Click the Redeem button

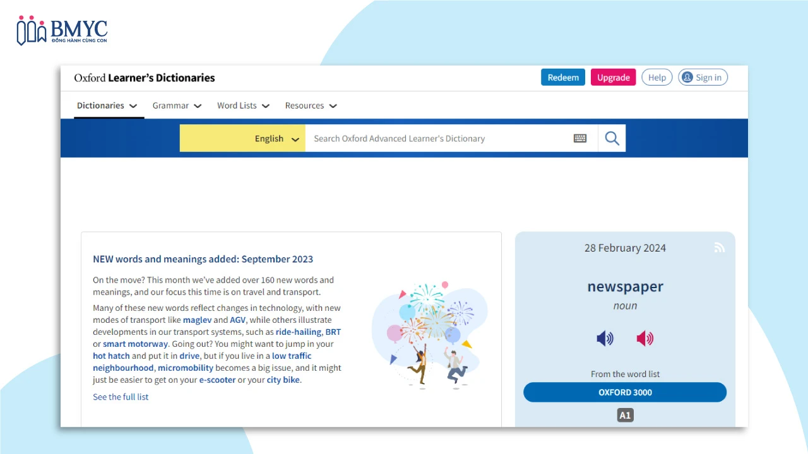tap(562, 78)
